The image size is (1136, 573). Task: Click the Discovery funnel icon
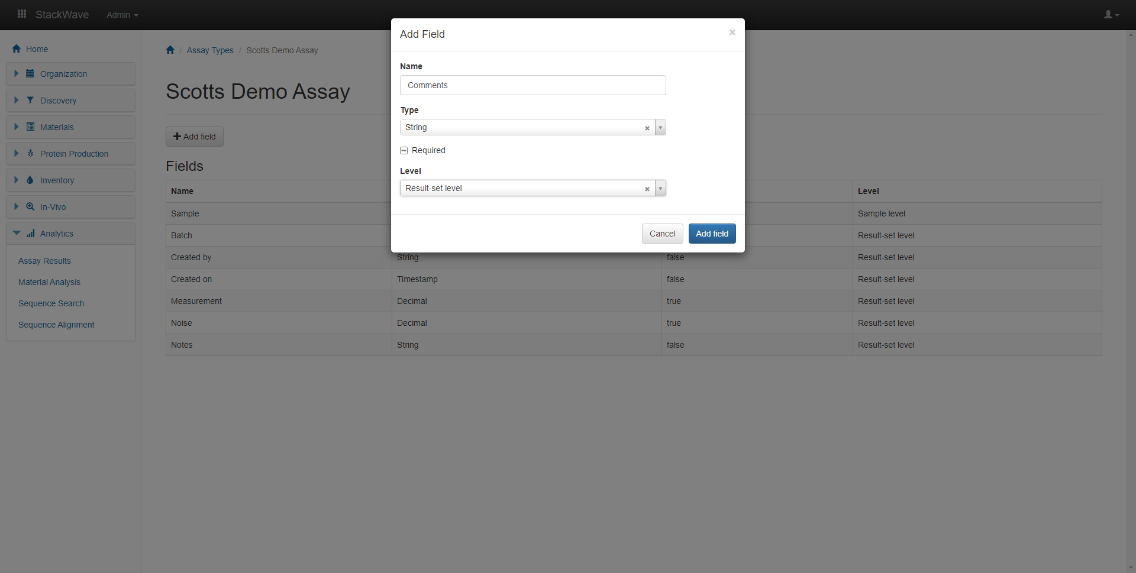pyautogui.click(x=30, y=101)
